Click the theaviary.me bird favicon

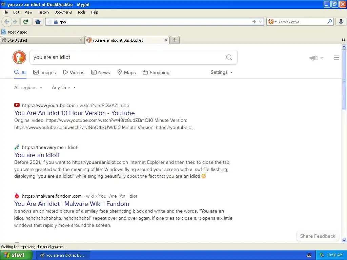(x=17, y=147)
